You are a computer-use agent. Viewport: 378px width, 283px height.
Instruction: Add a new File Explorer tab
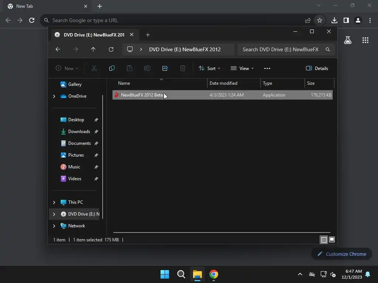148,35
